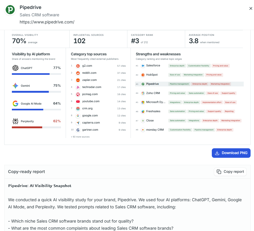Viewport: 254px width, 231px height.
Task: Click the pcmag.com source icon
Action: click(78, 94)
